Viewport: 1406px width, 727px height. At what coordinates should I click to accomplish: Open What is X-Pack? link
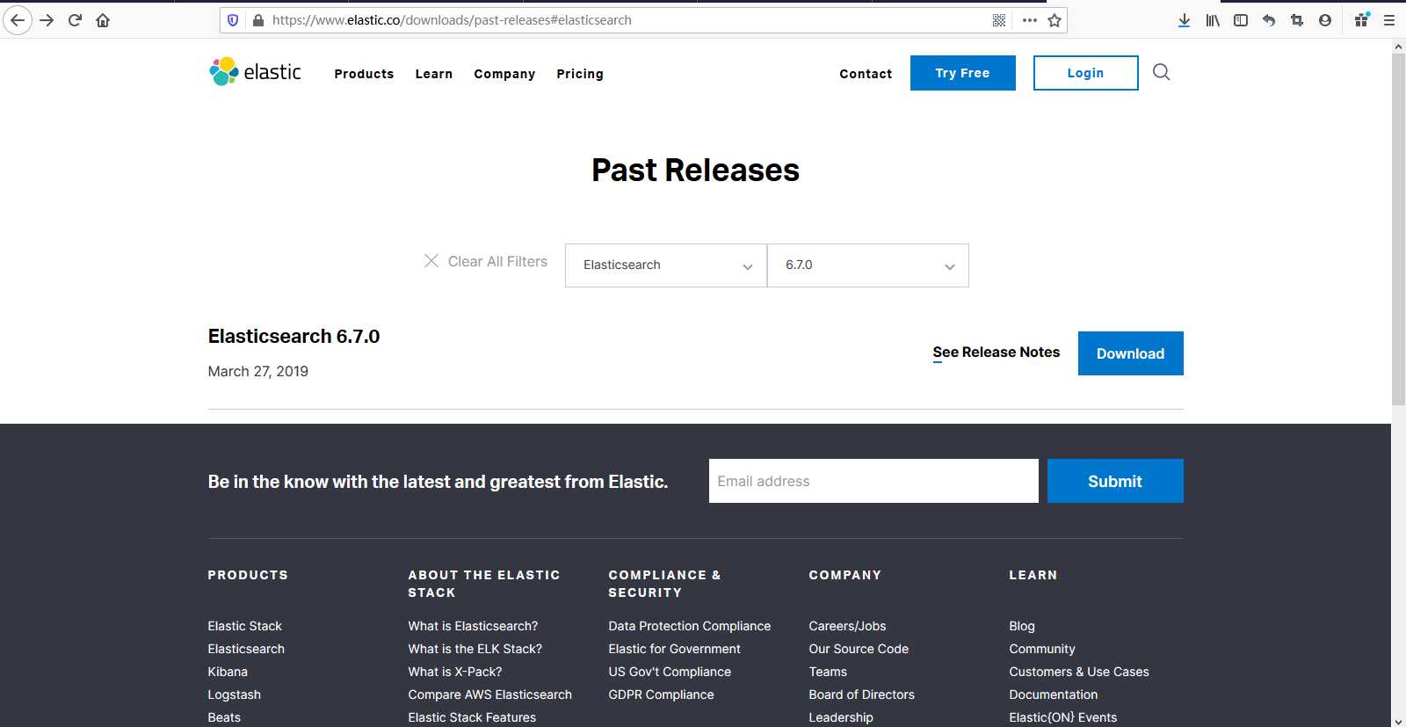(455, 672)
